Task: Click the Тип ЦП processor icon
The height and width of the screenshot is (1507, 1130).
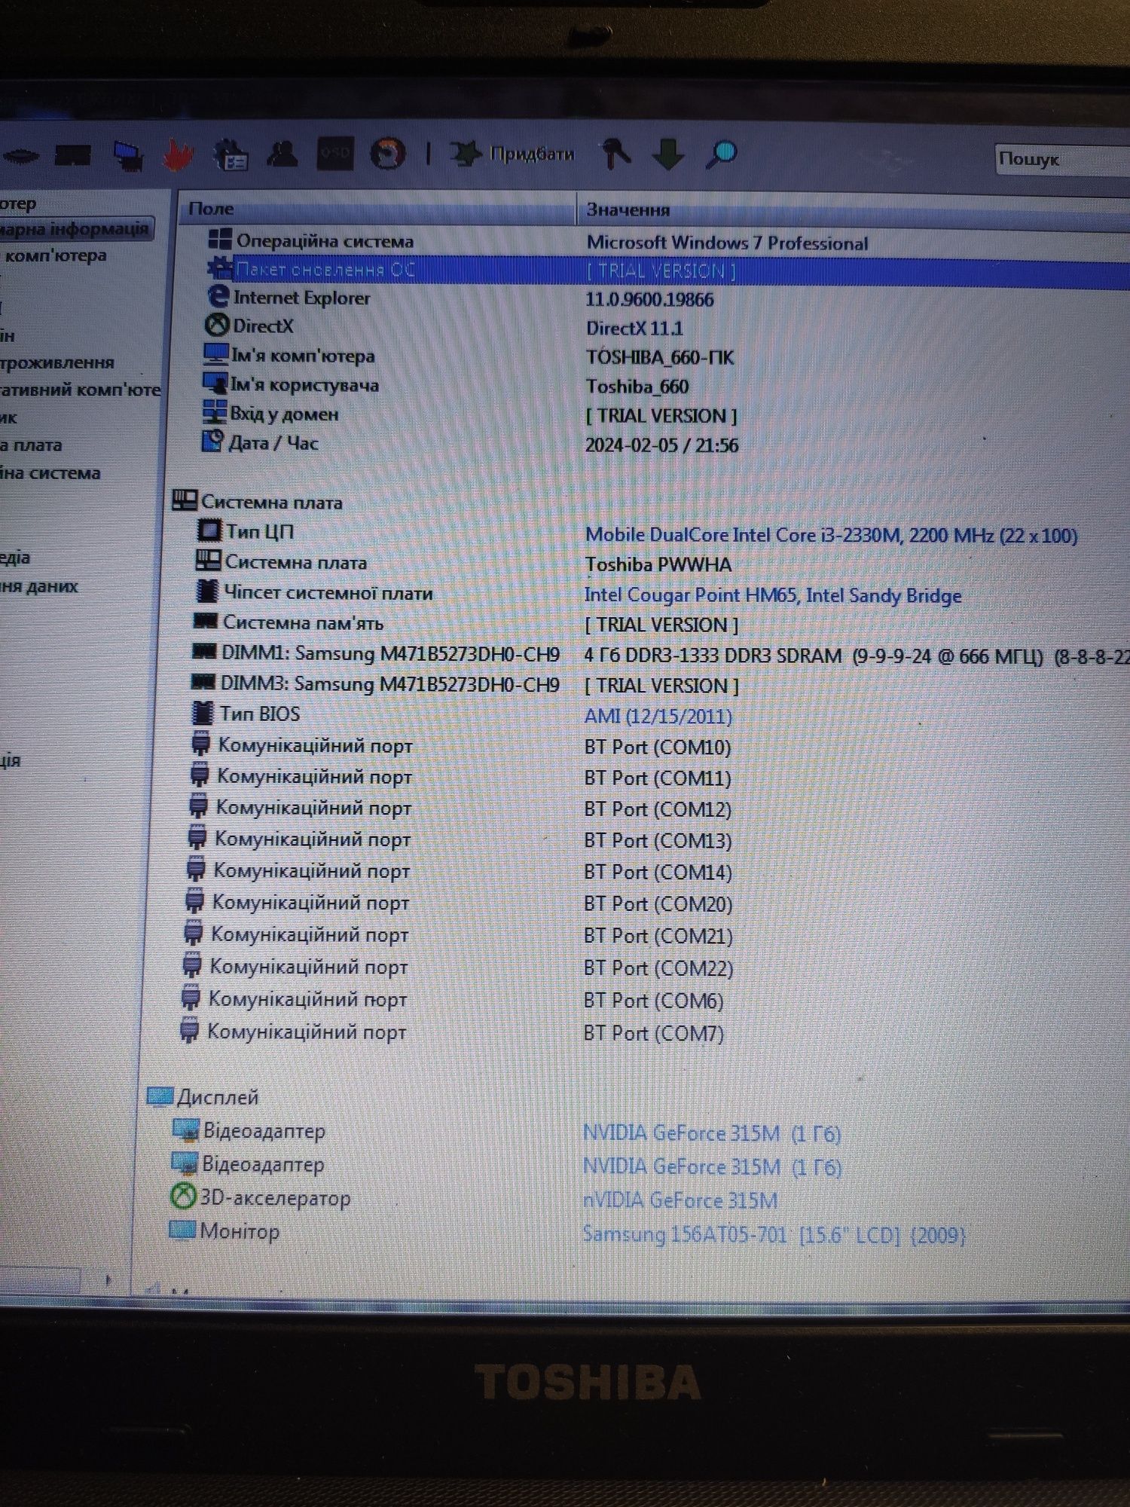Action: [x=209, y=530]
